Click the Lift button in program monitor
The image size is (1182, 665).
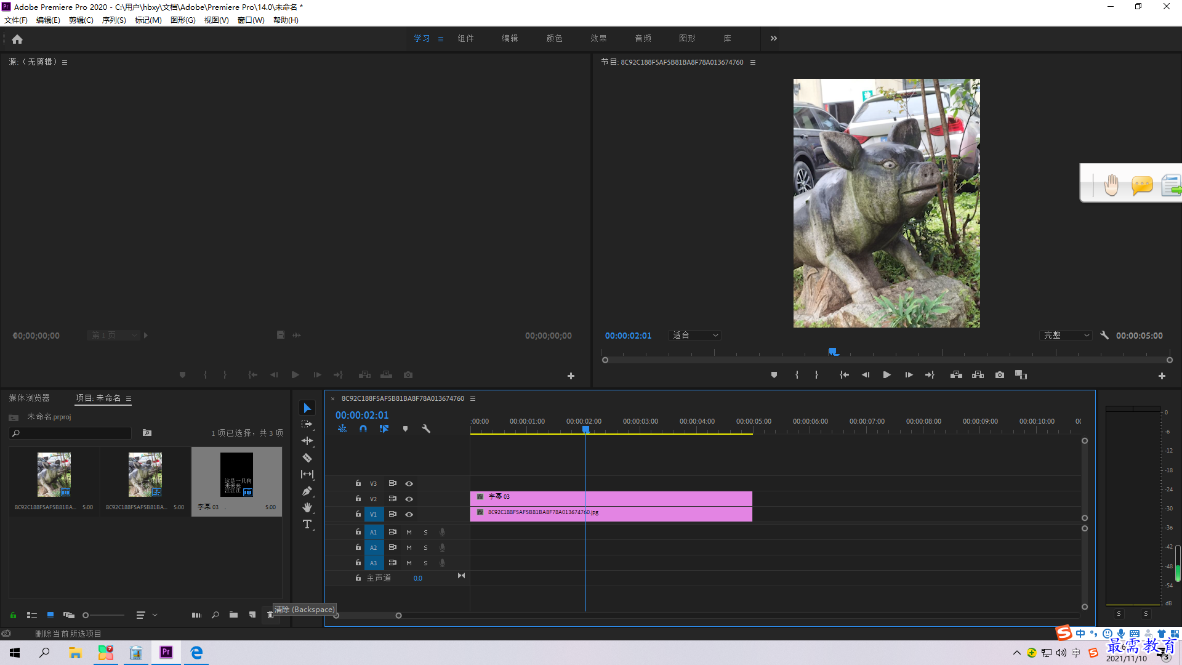click(956, 375)
